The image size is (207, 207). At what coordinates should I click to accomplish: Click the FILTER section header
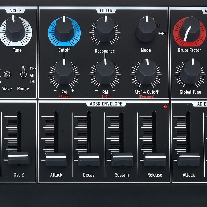[x=106, y=11]
